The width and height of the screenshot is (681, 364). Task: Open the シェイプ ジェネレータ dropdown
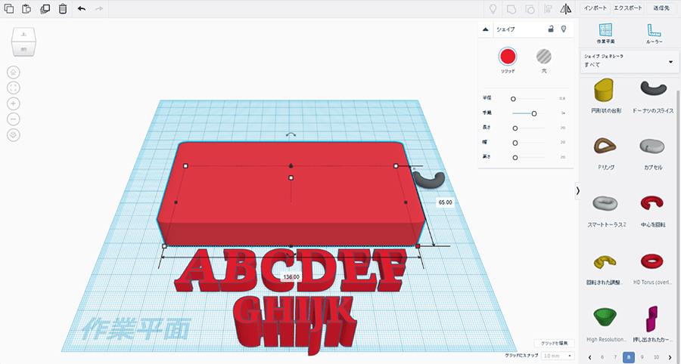click(x=628, y=62)
